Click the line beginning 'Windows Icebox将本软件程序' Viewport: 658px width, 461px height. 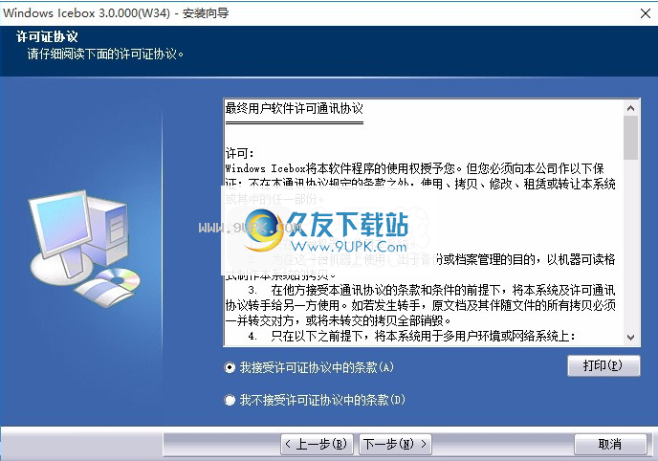pos(415,168)
